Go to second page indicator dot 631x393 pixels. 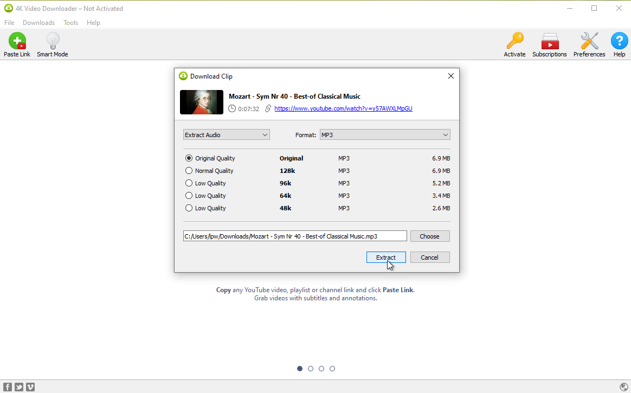click(311, 369)
